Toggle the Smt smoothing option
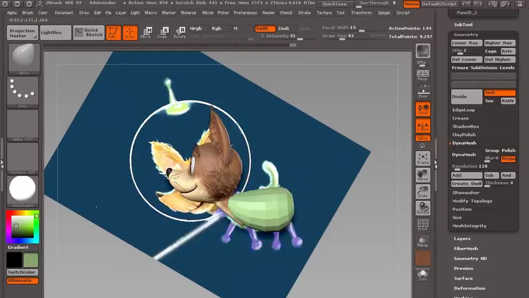The width and height of the screenshot is (529, 298). [499, 93]
